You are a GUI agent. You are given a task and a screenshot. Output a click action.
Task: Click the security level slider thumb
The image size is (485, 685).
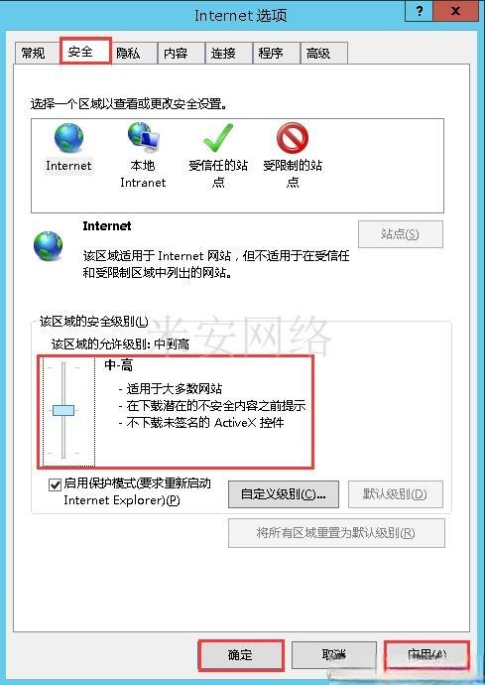63,410
